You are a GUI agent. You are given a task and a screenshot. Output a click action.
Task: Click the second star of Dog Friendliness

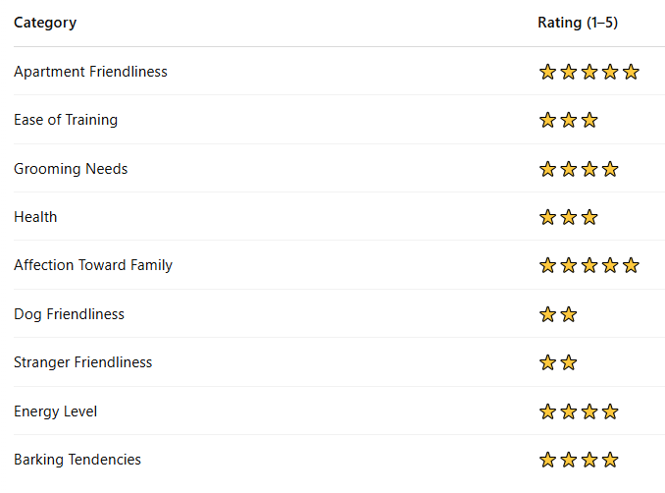[x=569, y=314]
